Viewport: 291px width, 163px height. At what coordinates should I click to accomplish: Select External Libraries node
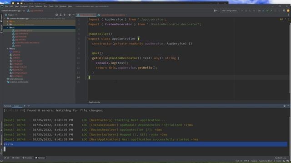[x=16, y=79]
